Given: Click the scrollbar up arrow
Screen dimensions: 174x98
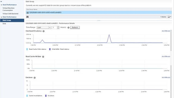Looking at the screenshot, I should [171, 31].
